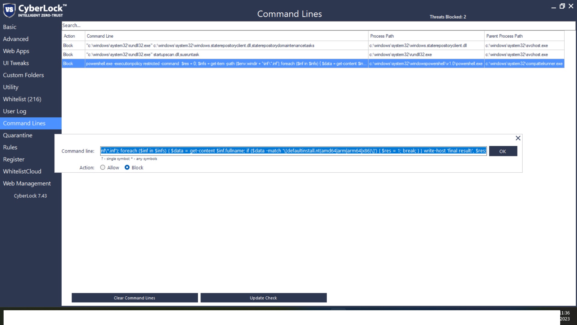Open the Whitelist (216) section

(x=22, y=99)
